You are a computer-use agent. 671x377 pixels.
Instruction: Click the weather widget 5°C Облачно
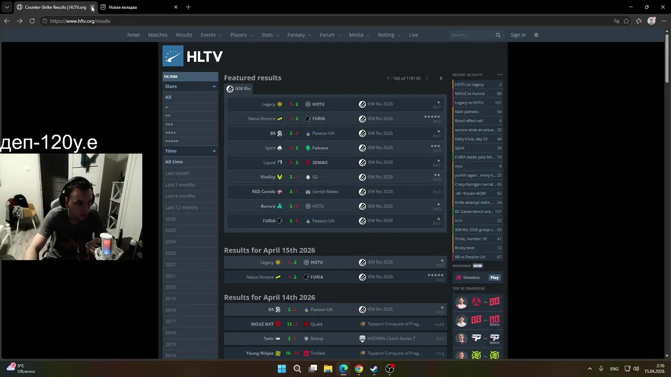click(21, 369)
